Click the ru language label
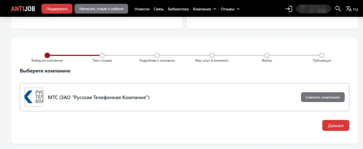This screenshot has height=149, width=363. coord(356,9)
